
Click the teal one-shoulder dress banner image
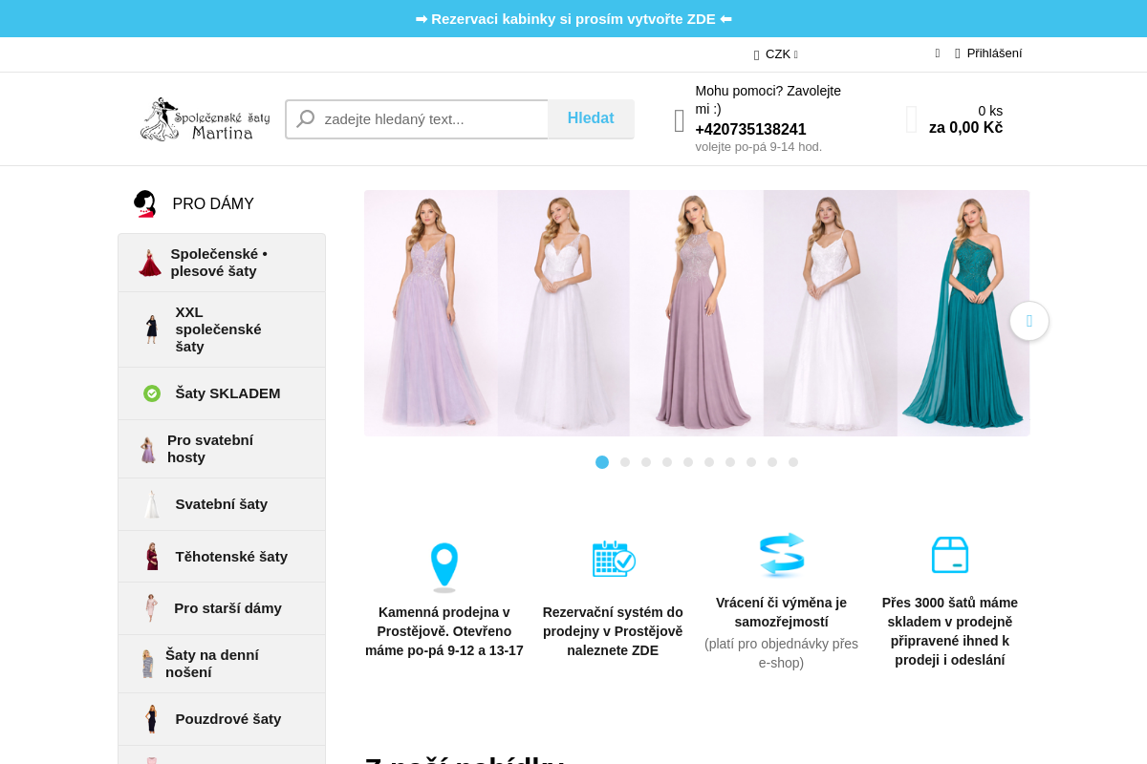(963, 313)
